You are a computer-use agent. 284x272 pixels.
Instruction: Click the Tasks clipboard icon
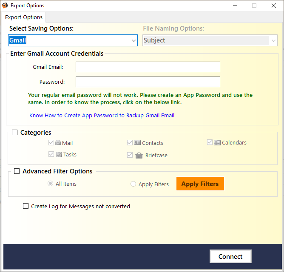pyautogui.click(x=59, y=154)
